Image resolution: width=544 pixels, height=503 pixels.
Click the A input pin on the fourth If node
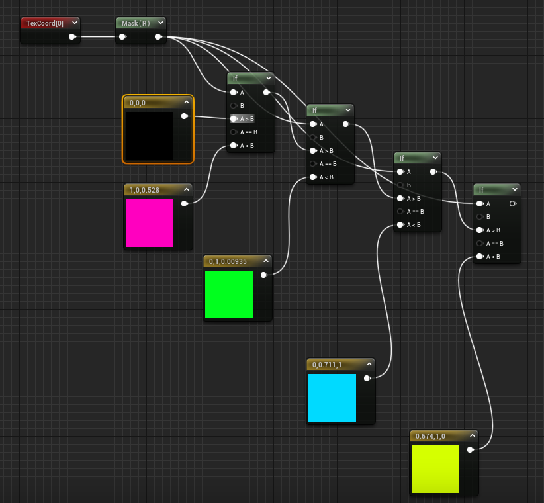point(479,204)
